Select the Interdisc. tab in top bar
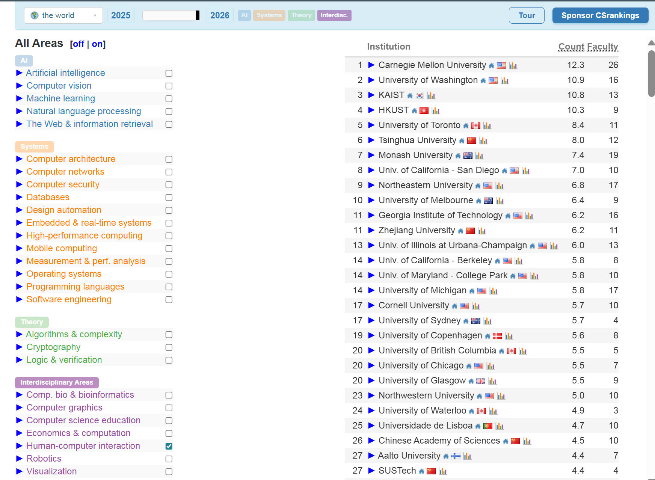This screenshot has width=655, height=480. pyautogui.click(x=334, y=15)
